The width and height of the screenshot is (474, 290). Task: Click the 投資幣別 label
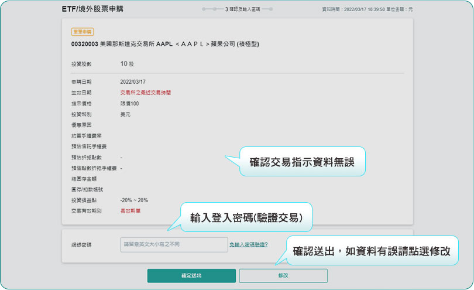(81, 114)
